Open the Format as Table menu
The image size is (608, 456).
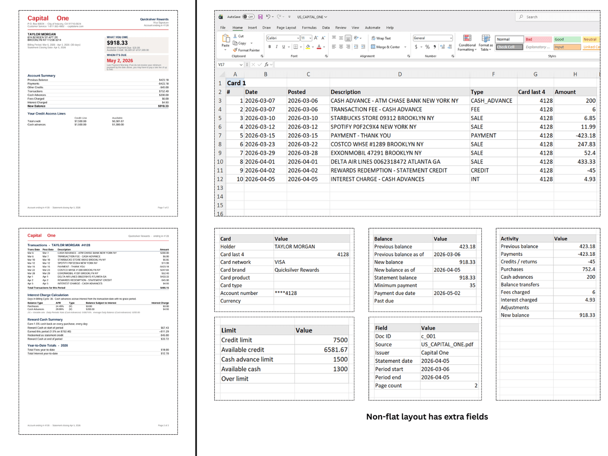(x=485, y=42)
